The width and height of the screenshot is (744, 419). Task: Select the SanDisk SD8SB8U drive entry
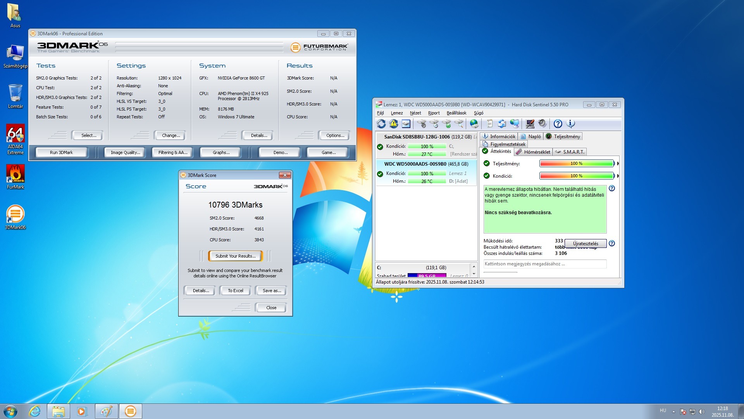coord(426,137)
